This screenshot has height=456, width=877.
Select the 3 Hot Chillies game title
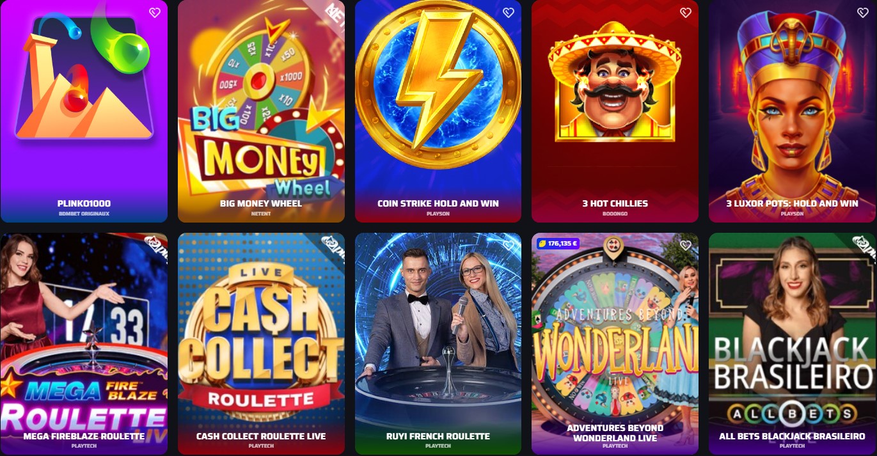pyautogui.click(x=615, y=203)
